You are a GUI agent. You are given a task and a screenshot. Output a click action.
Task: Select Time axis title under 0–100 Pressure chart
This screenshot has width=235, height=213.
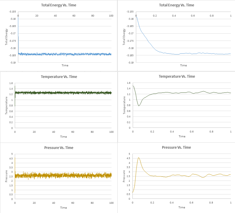click(63, 207)
